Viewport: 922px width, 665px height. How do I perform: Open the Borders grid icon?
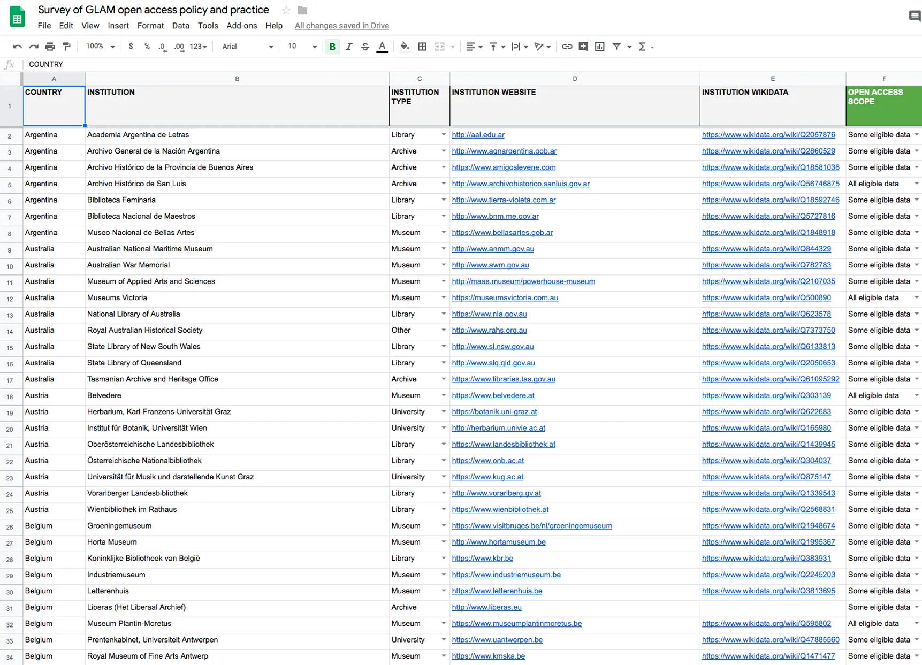pyautogui.click(x=422, y=47)
